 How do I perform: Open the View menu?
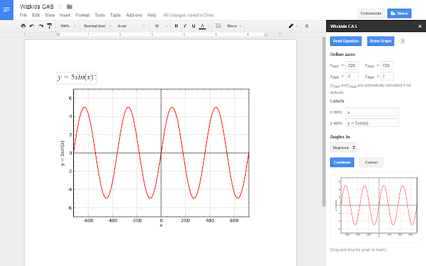tap(50, 15)
